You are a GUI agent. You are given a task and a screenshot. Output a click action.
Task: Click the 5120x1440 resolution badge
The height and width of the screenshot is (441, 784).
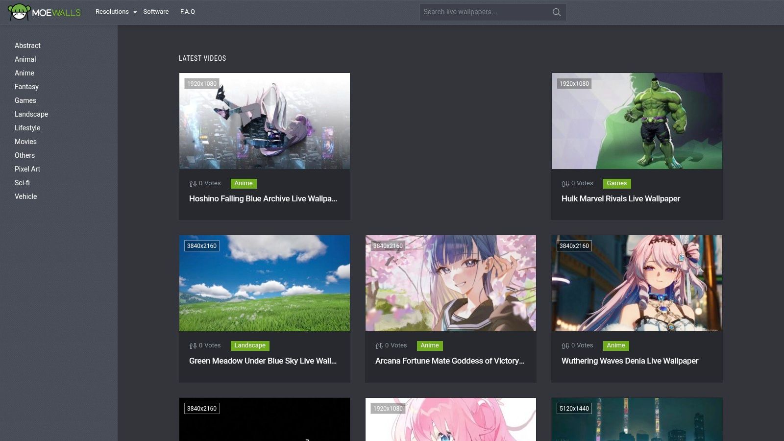click(574, 409)
